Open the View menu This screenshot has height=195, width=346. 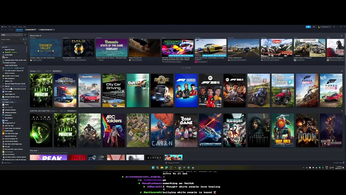(x=10, y=27)
